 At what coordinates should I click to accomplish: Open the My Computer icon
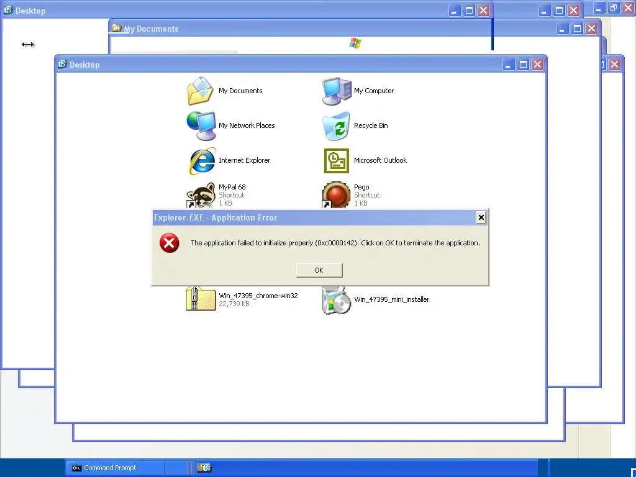pos(336,91)
